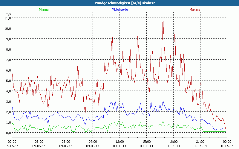Click the 10.05.14 date label
The height and width of the screenshot is (149, 239).
point(227,145)
